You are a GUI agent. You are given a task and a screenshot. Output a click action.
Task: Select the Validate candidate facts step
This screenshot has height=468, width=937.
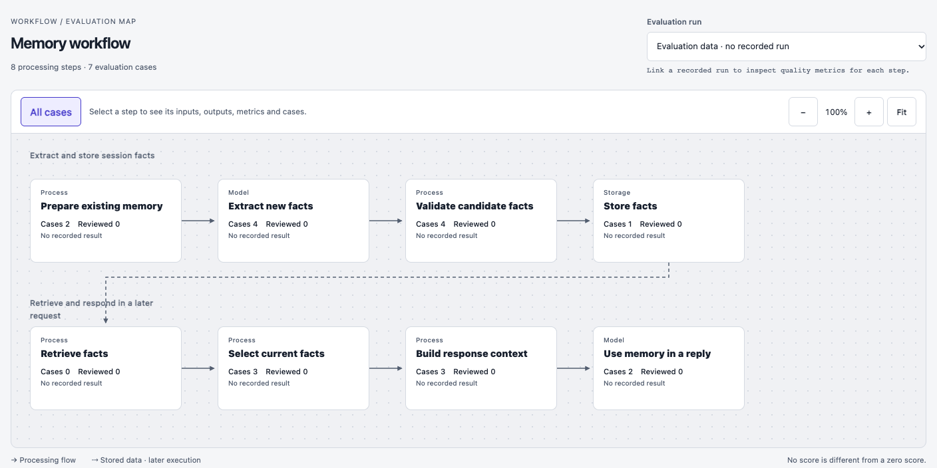(481, 221)
